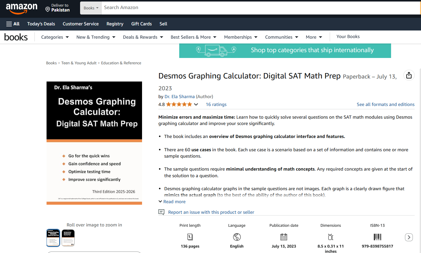Click the Dimensions box icon

tap(331, 237)
